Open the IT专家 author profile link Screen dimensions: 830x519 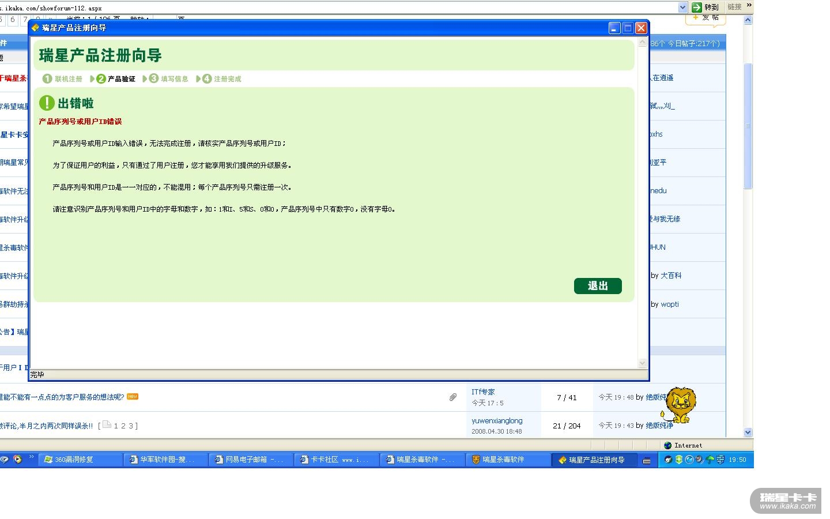(483, 392)
